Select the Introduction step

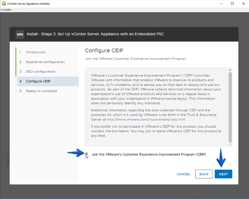click(36, 52)
